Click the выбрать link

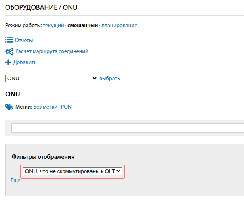pos(109,79)
